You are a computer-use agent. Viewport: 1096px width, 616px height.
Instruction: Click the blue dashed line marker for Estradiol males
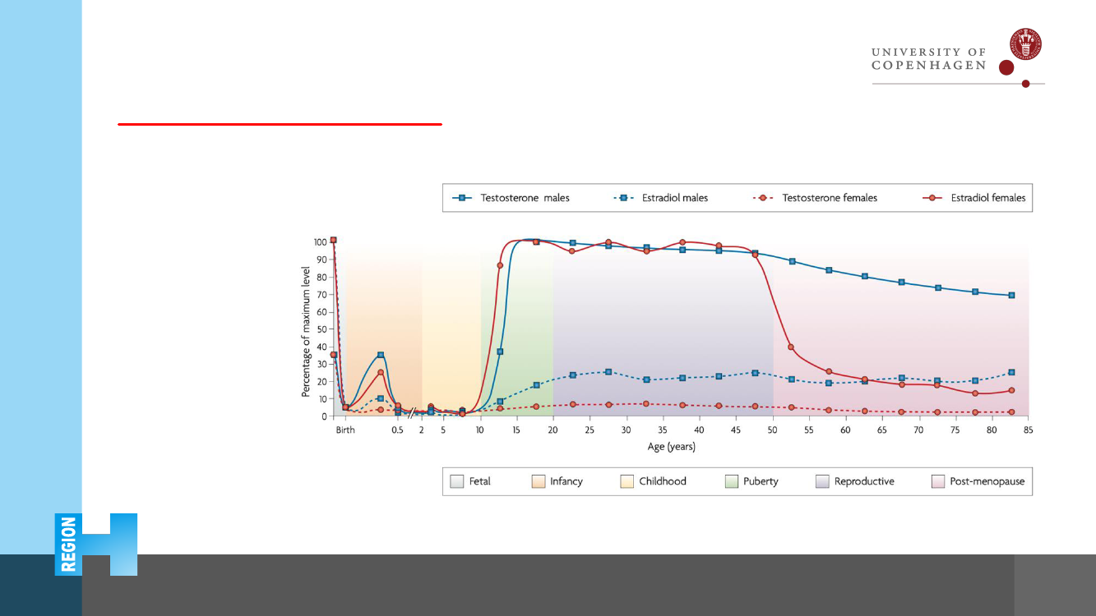(625, 198)
